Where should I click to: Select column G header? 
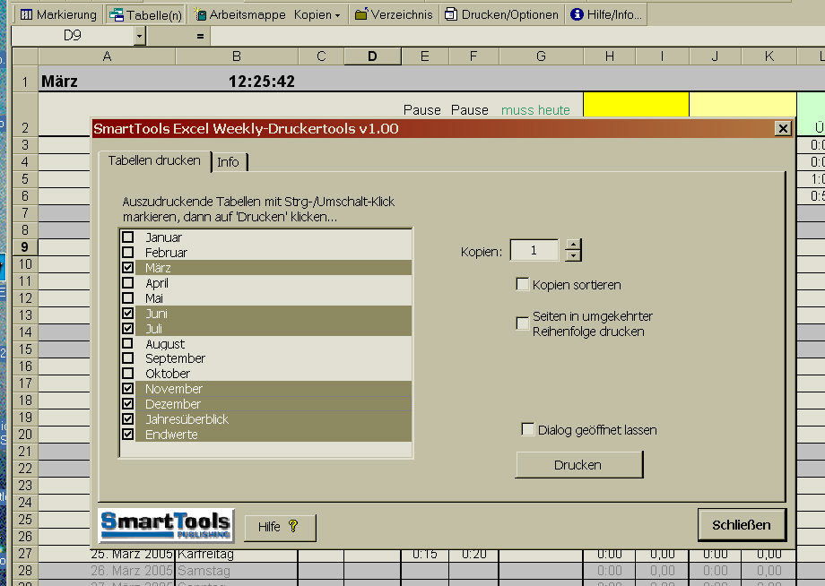tap(541, 56)
